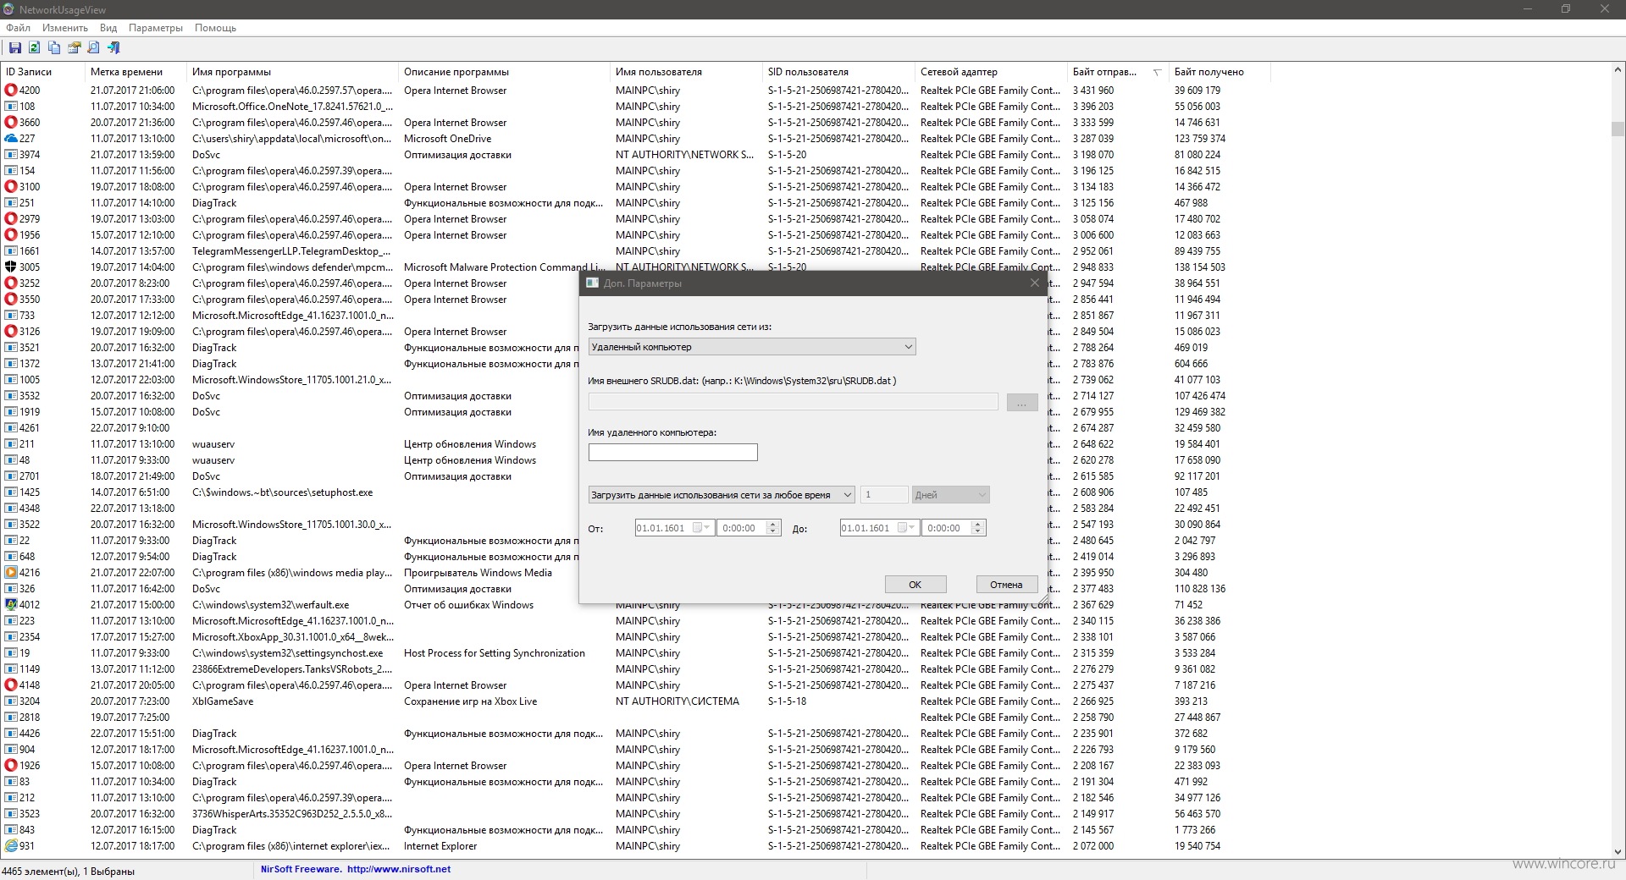The width and height of the screenshot is (1626, 880).
Task: Click the OneDrive cloud icon of record 227
Action: tap(11, 138)
